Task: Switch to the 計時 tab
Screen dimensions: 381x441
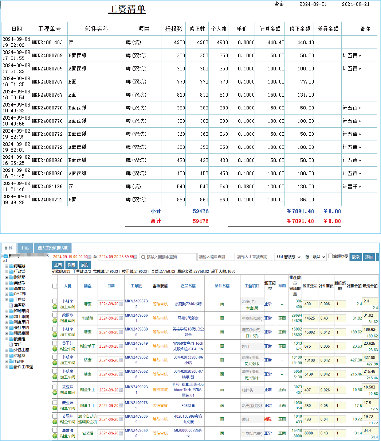Action: coord(25,248)
